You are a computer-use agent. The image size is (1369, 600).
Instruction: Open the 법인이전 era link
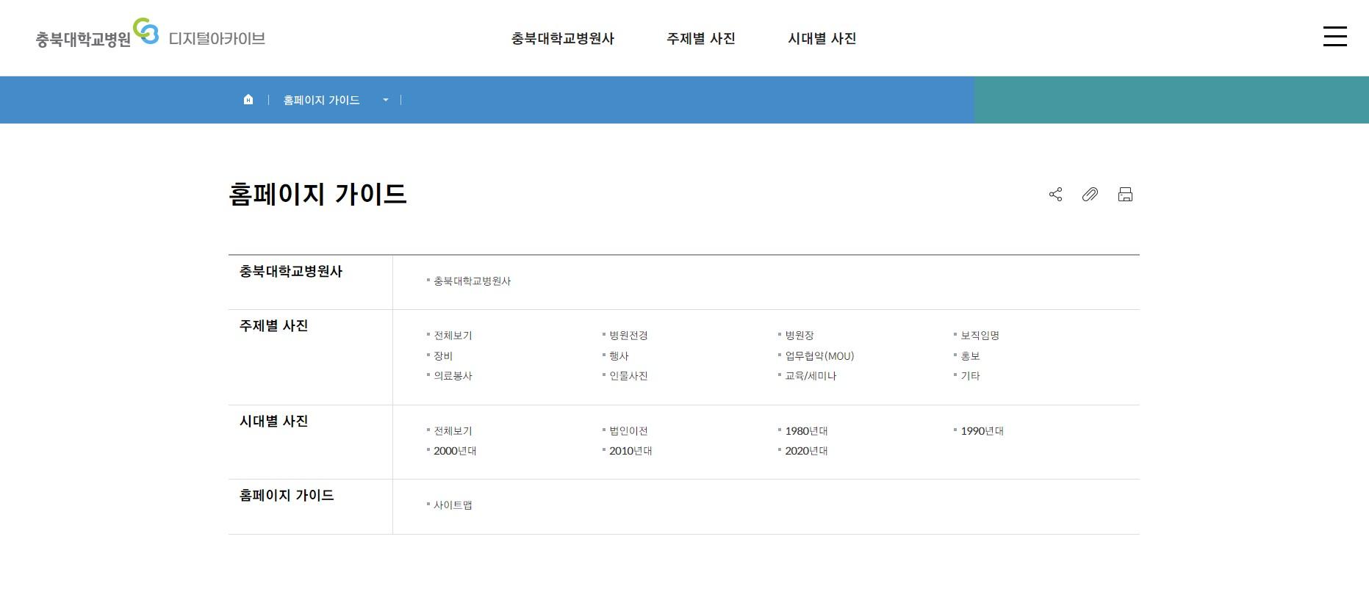click(628, 431)
